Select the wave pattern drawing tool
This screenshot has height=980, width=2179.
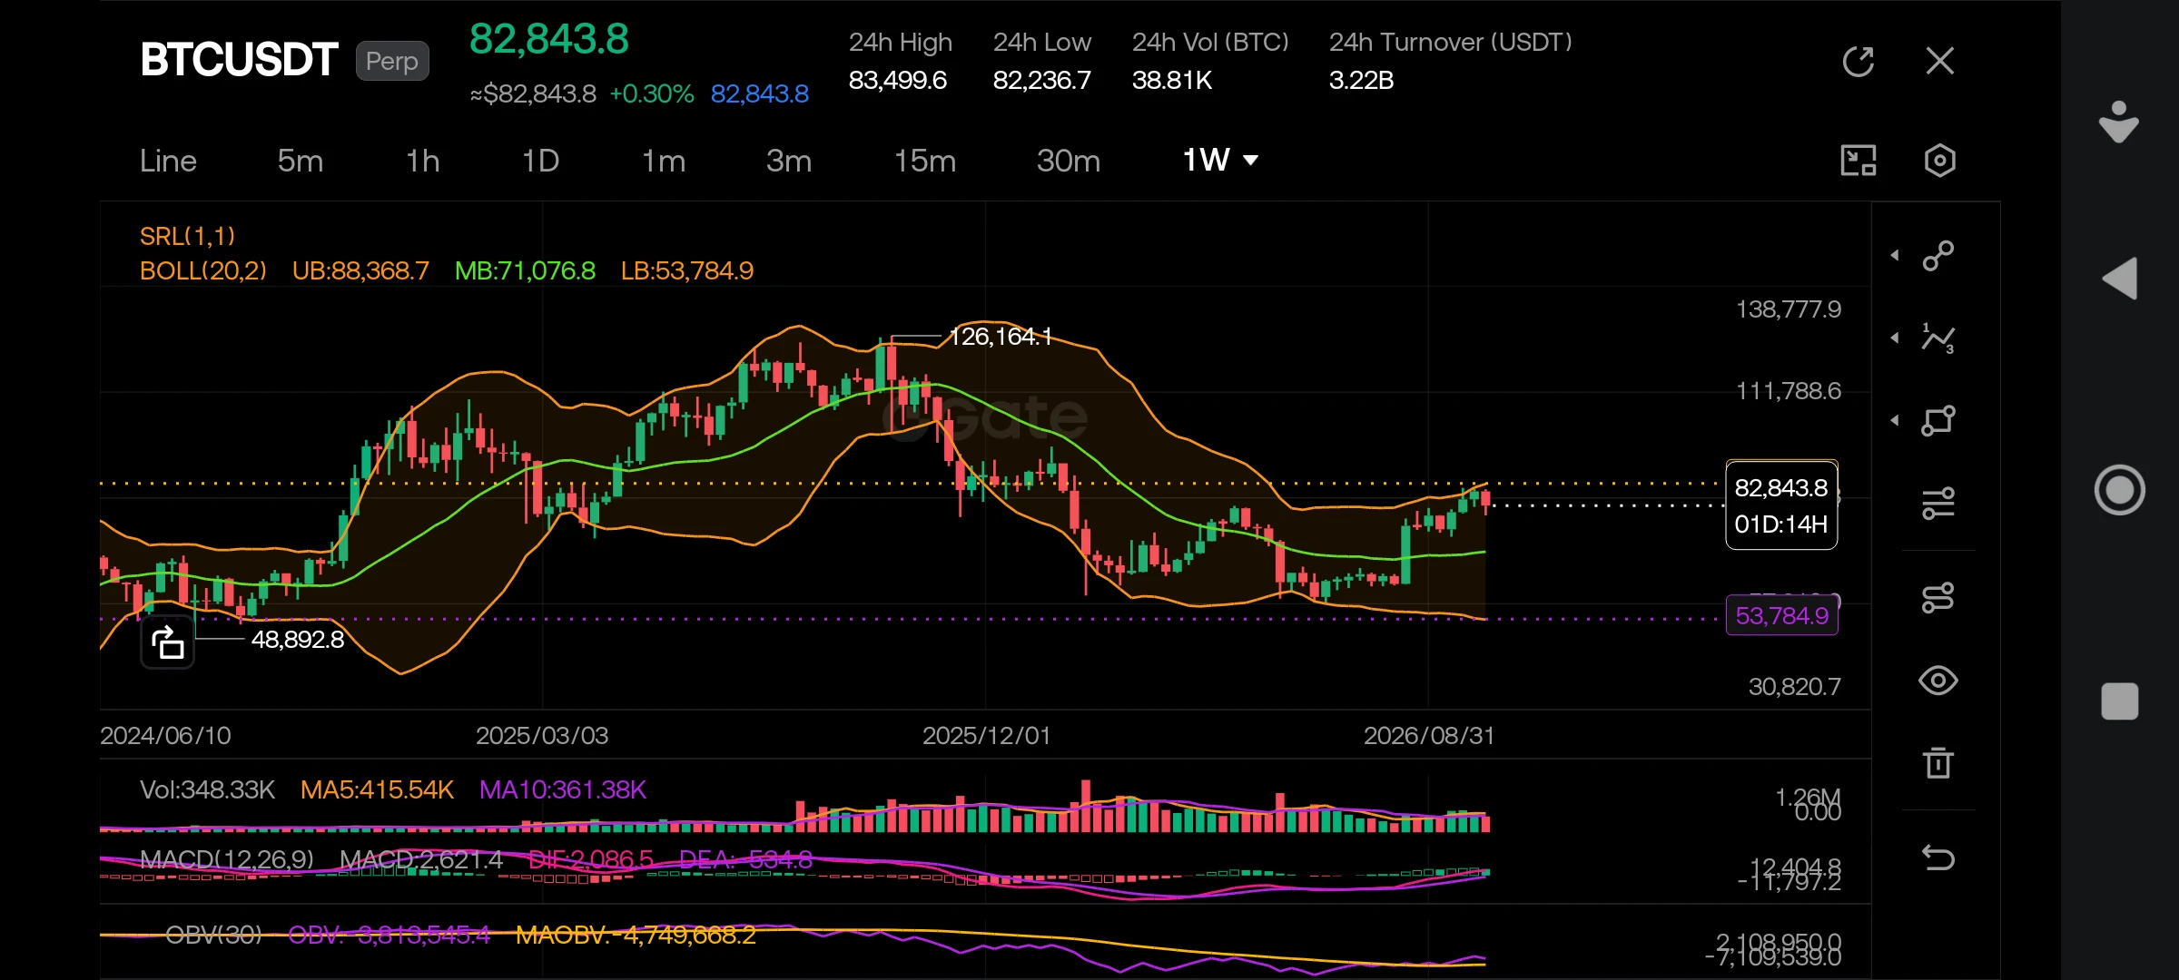(1938, 338)
